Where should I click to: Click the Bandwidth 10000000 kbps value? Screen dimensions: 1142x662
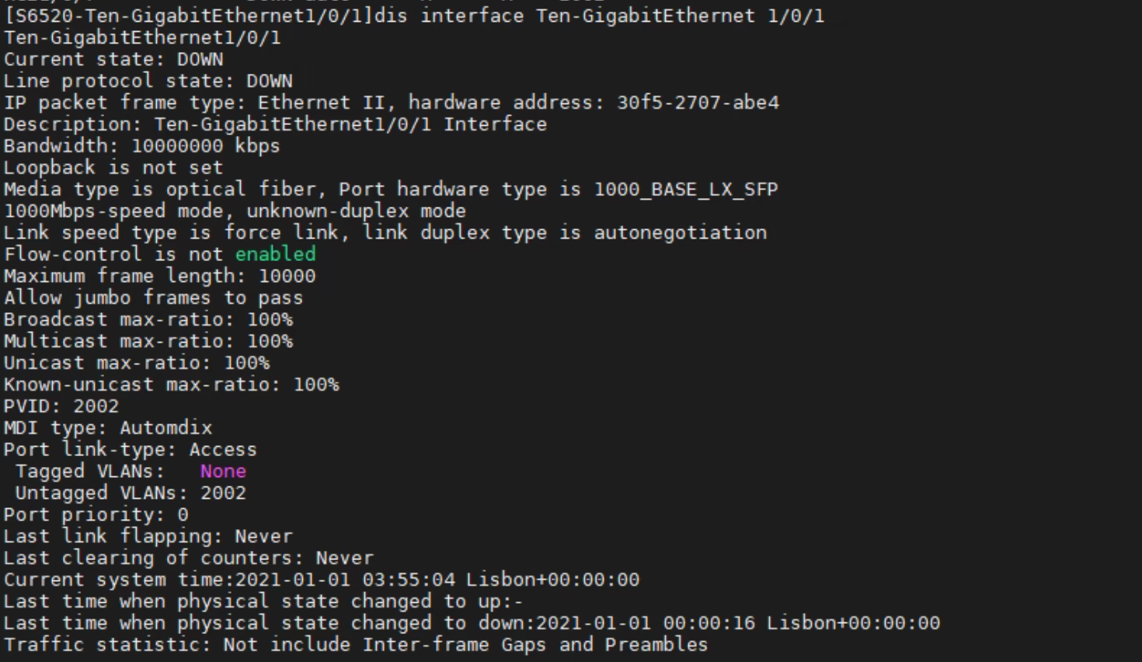coord(205,146)
